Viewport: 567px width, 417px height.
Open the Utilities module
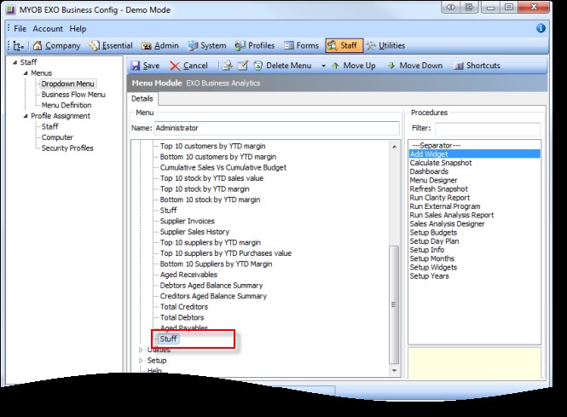click(x=385, y=45)
